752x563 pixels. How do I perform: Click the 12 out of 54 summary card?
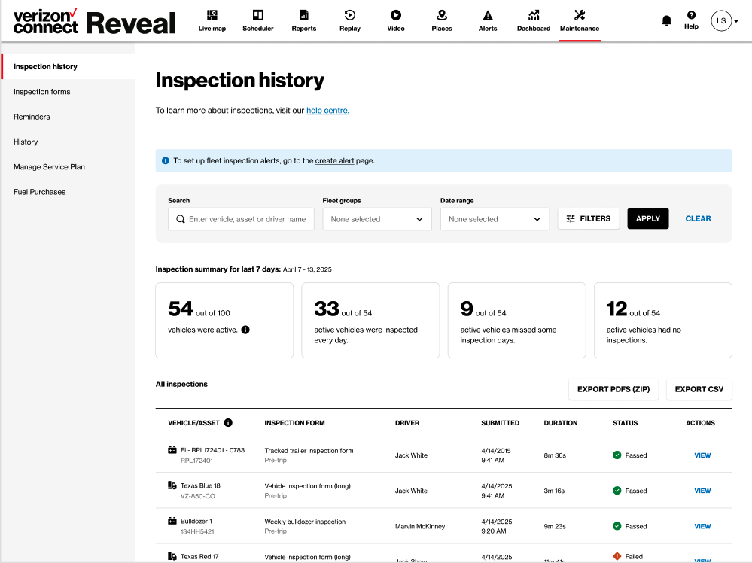click(x=662, y=321)
